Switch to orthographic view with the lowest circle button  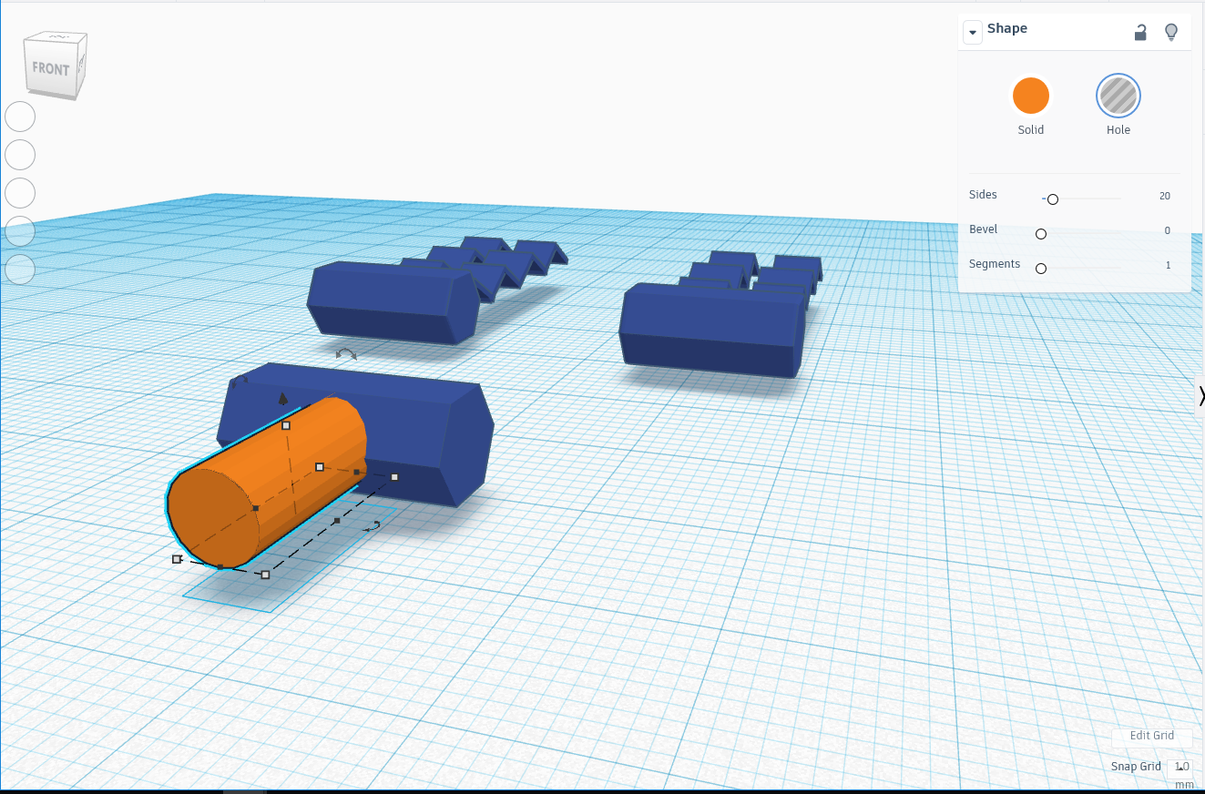20,270
